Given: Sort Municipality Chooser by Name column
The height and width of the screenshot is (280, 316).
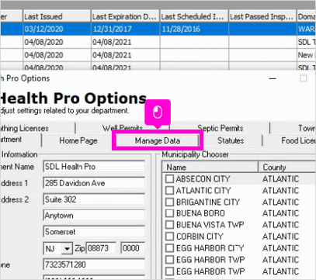Looking at the screenshot, I should coord(210,167).
